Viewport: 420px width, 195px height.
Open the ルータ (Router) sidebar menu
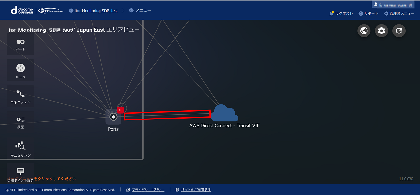(20, 71)
